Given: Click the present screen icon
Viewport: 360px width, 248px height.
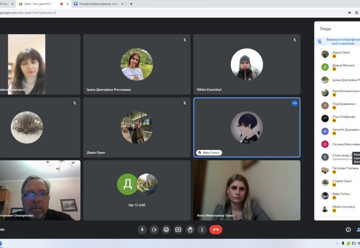Looking at the screenshot, I should coord(178,229).
